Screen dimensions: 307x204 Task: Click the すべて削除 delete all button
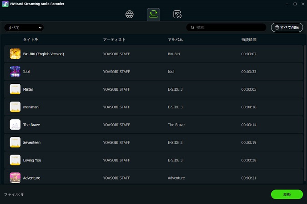coord(287,27)
